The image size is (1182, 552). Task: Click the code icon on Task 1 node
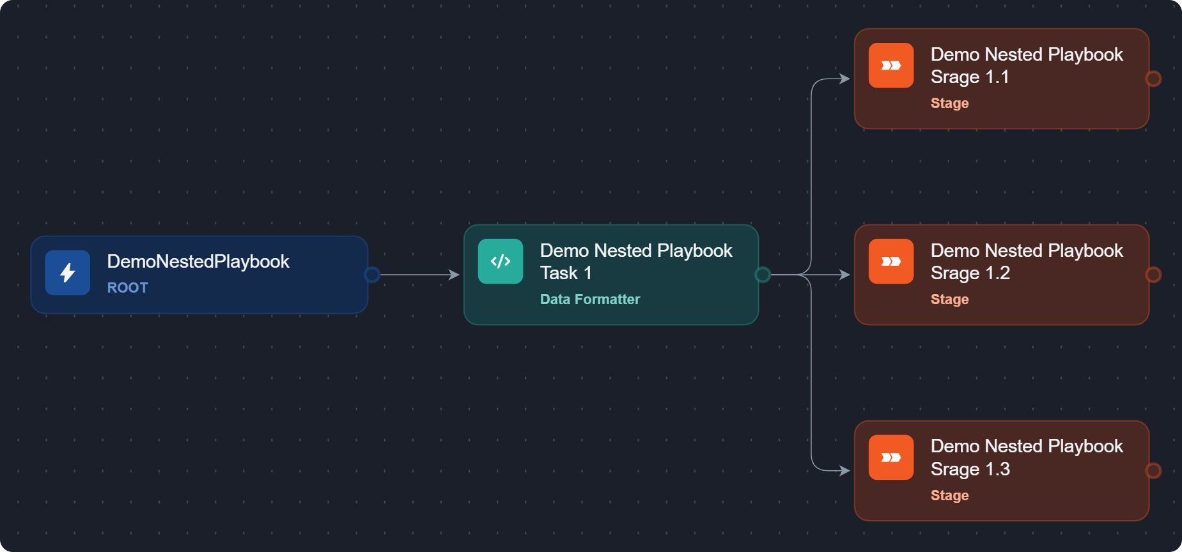(501, 261)
